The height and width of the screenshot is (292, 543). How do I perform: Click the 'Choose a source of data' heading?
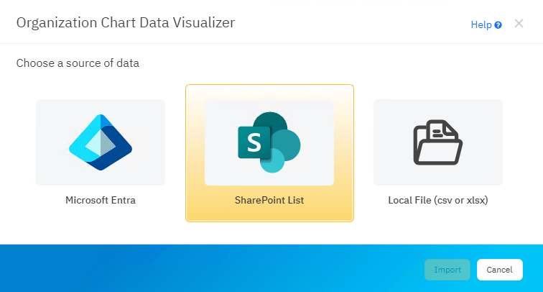coord(78,63)
